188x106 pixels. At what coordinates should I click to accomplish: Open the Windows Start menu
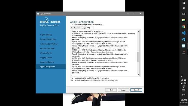pos(184,3)
